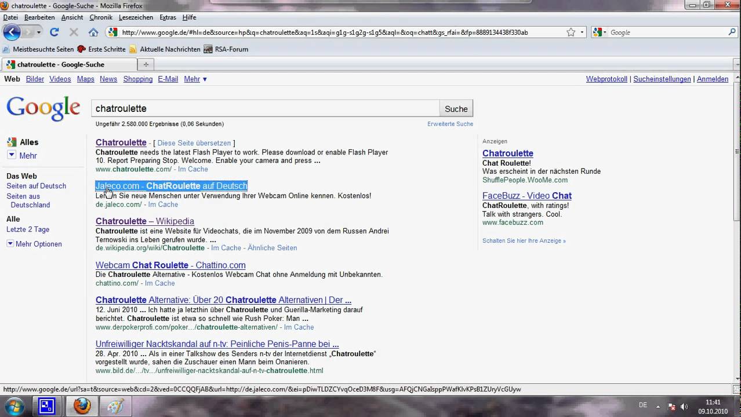Viewport: 741px width, 417px height.
Task: Open Meistbesuchte Seiten bookmark folder
Action: [x=38, y=49]
